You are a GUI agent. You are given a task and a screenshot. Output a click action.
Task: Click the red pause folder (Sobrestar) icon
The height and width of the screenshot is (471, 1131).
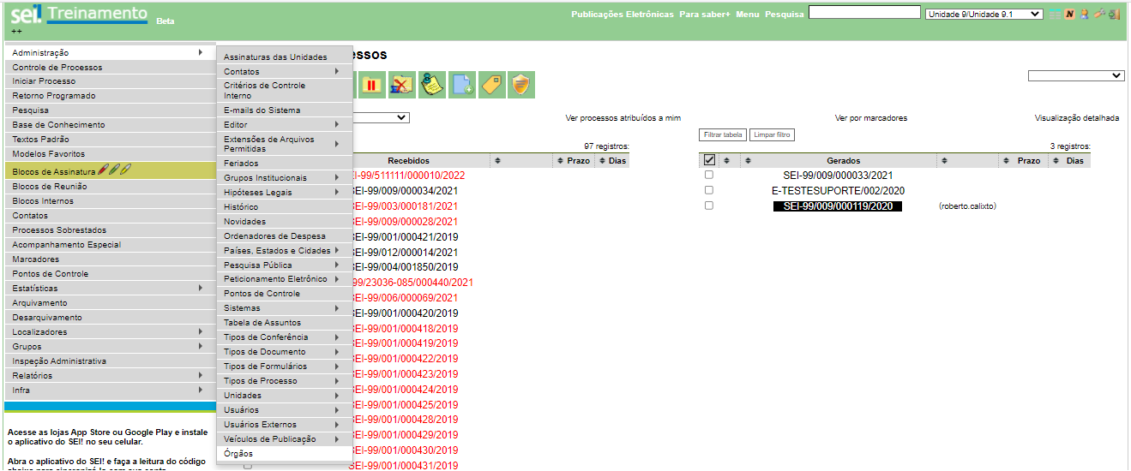(x=371, y=85)
